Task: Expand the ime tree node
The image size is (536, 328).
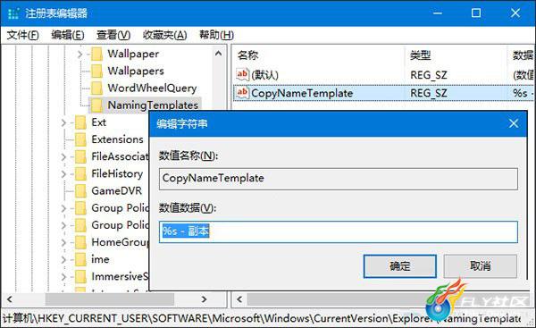Action: click(x=63, y=259)
